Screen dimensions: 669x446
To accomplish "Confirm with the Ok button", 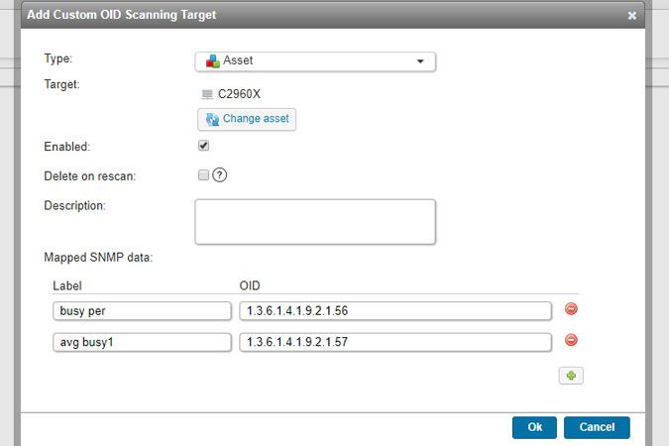I will pyautogui.click(x=534, y=427).
